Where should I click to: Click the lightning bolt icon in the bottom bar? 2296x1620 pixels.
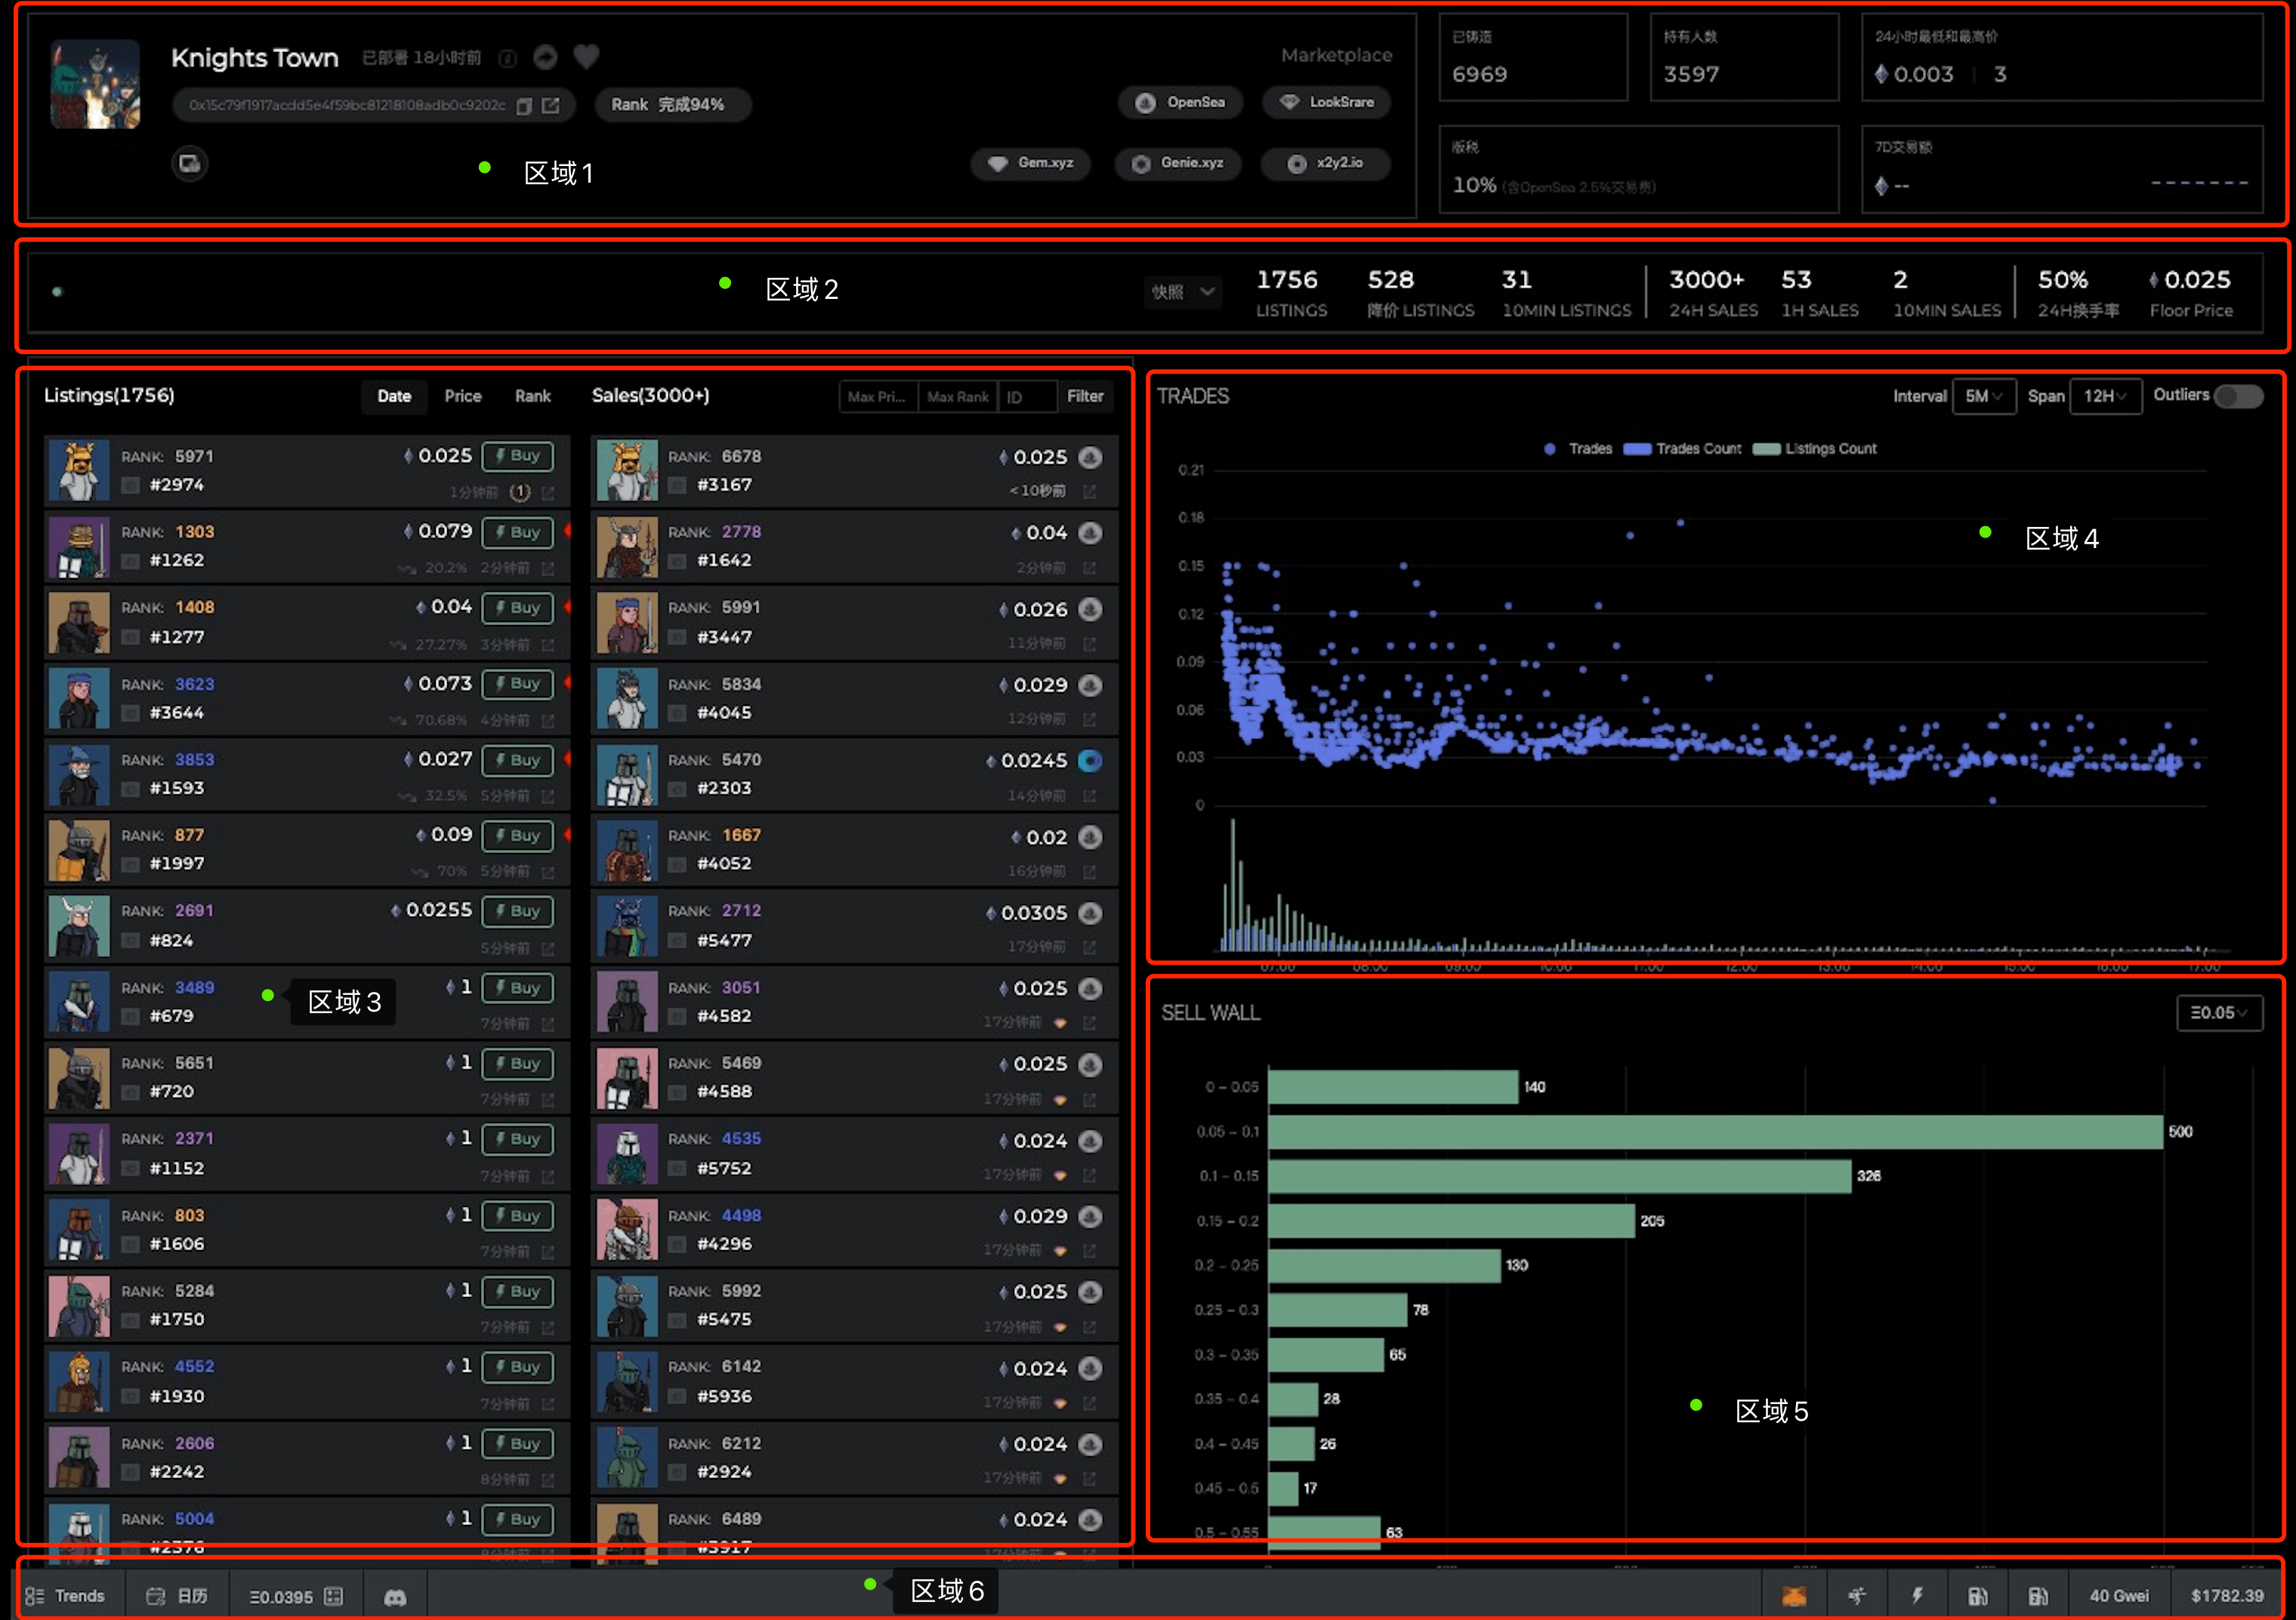pos(1917,1596)
